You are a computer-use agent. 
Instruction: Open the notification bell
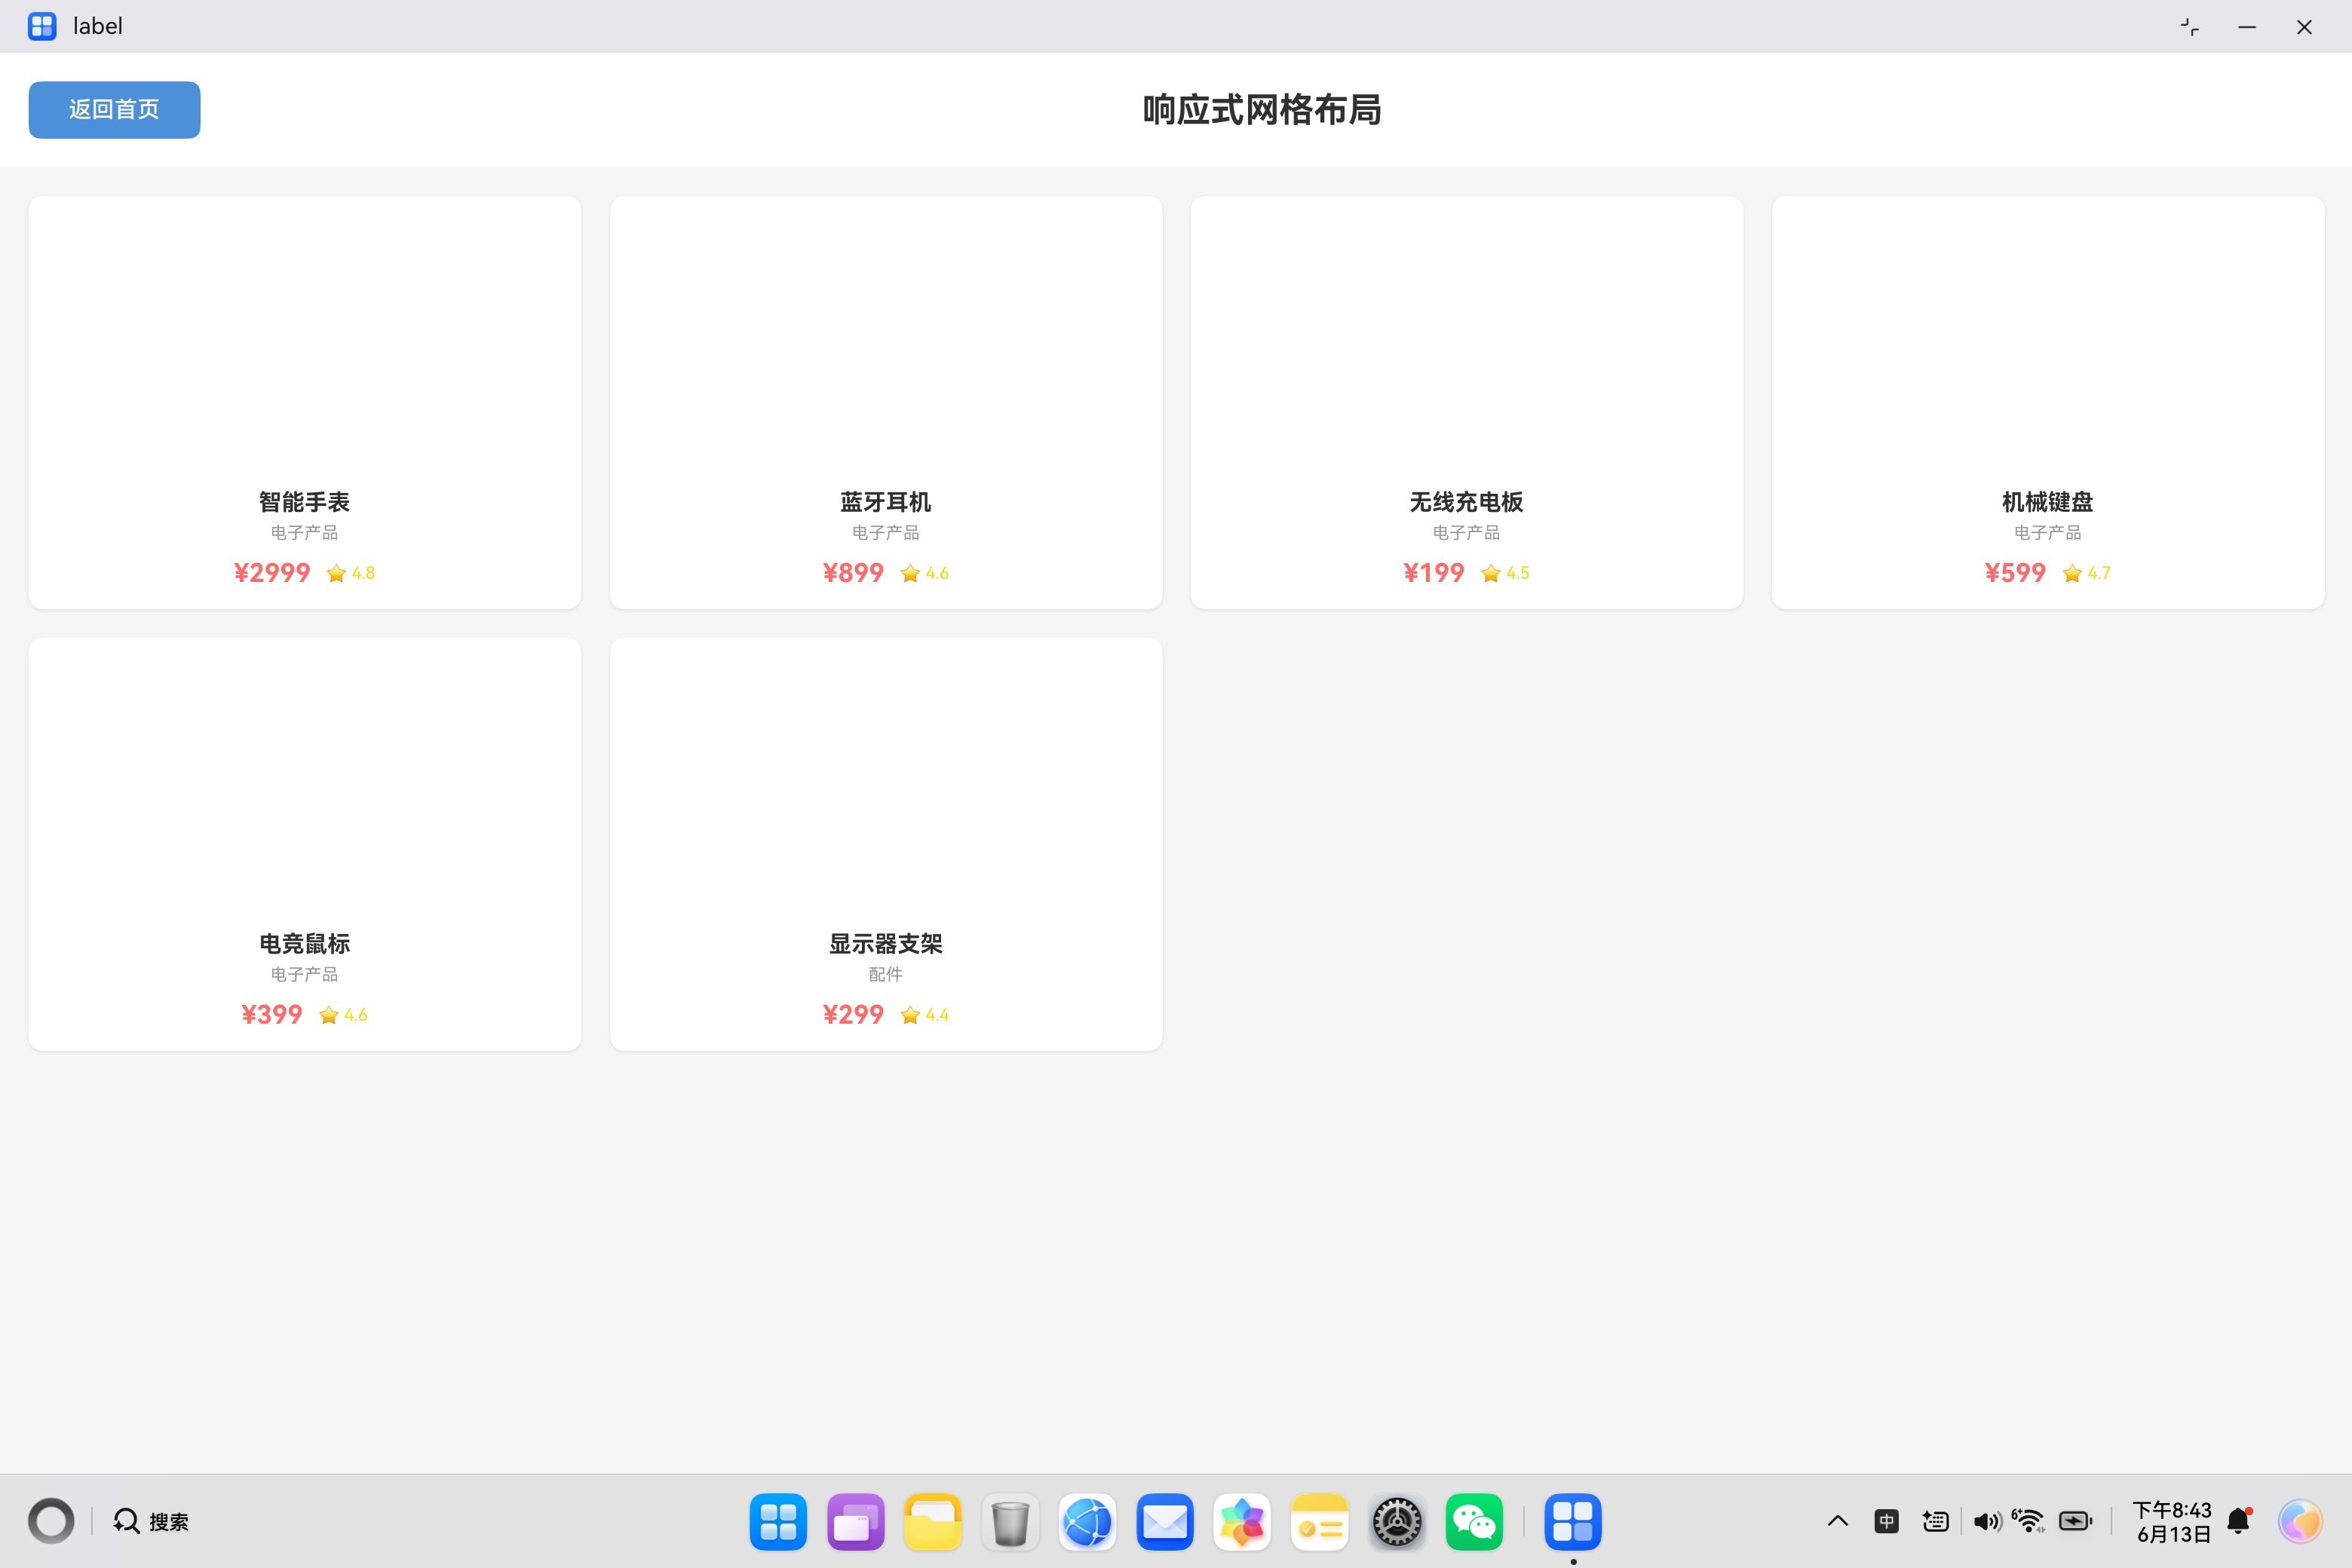pyautogui.click(x=2239, y=1521)
